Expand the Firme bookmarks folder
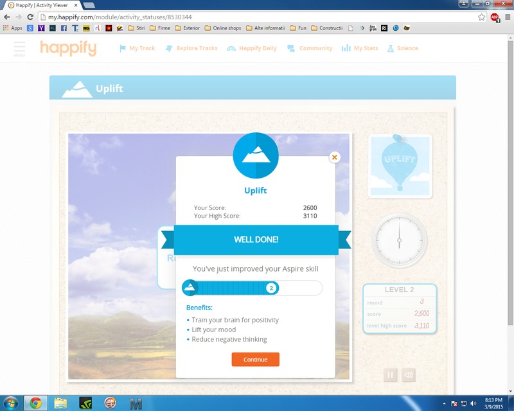 click(160, 28)
